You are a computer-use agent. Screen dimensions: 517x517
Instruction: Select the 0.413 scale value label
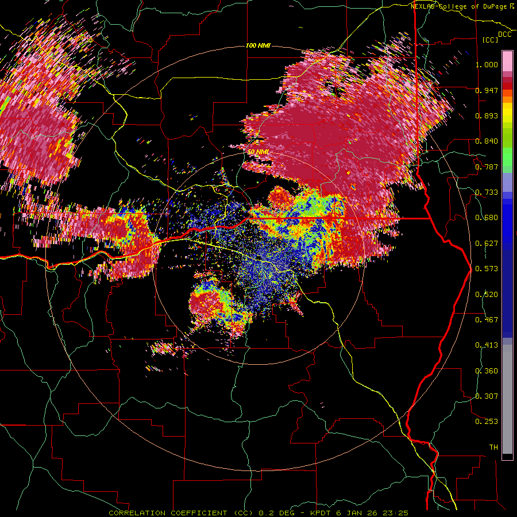(487, 345)
